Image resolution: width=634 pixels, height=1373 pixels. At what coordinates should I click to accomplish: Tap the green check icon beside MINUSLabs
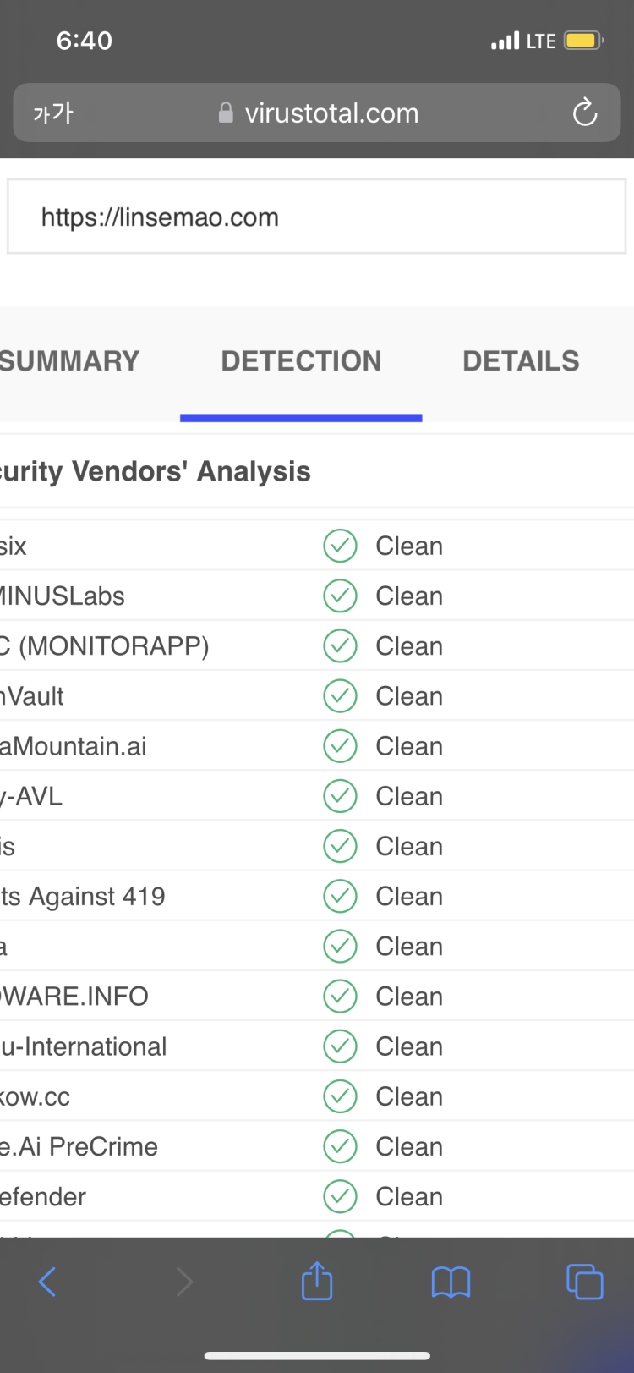(340, 596)
